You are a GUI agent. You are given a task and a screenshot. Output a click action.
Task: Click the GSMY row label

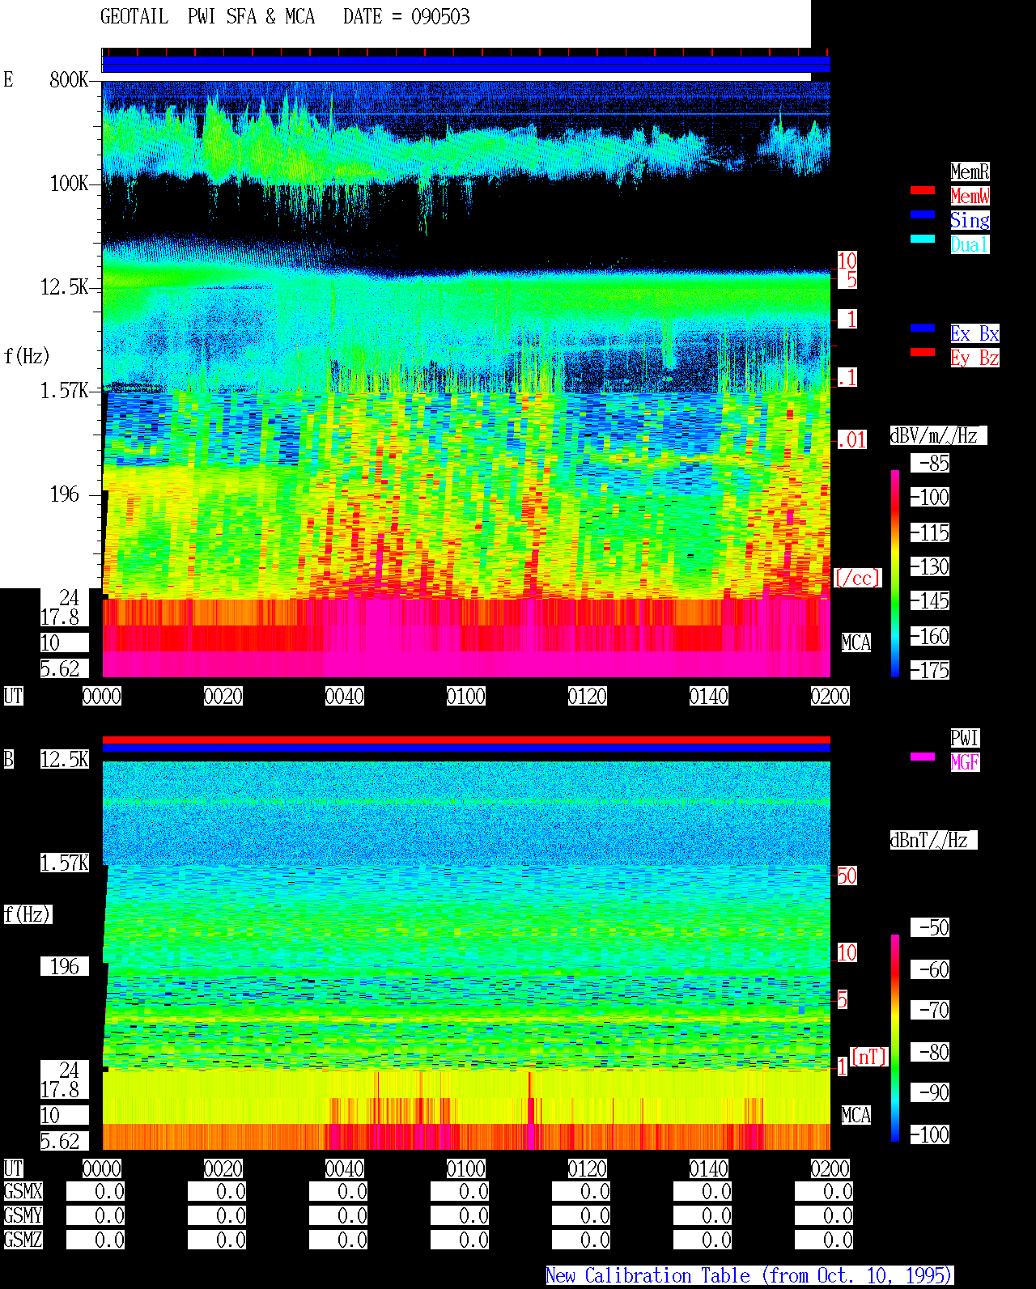[x=23, y=1215]
